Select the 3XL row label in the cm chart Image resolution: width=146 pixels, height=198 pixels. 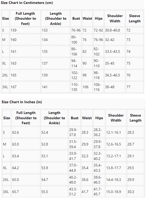pyautogui.click(x=5, y=87)
